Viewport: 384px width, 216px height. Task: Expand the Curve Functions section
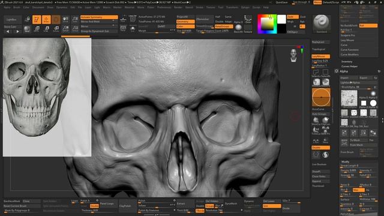pyautogui.click(x=349, y=50)
